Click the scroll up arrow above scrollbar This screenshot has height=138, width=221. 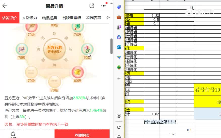pos(112,3)
